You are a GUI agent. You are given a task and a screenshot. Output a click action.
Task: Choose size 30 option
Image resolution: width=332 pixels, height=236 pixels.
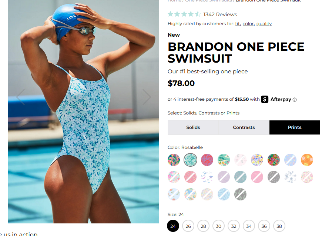point(218,226)
